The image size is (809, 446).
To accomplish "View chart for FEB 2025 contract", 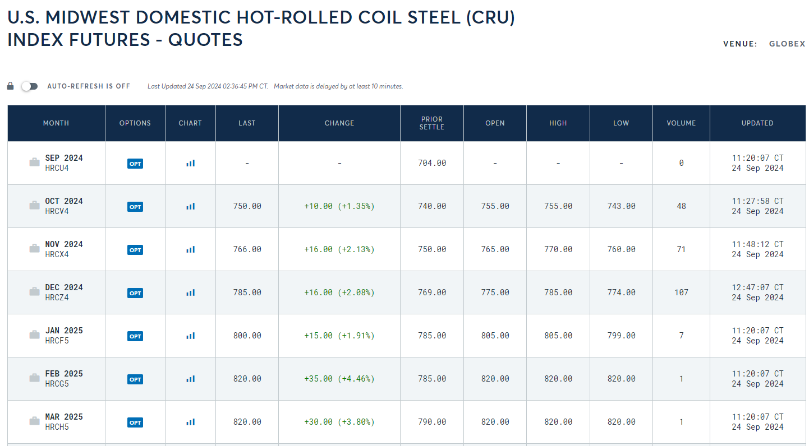I will click(190, 379).
